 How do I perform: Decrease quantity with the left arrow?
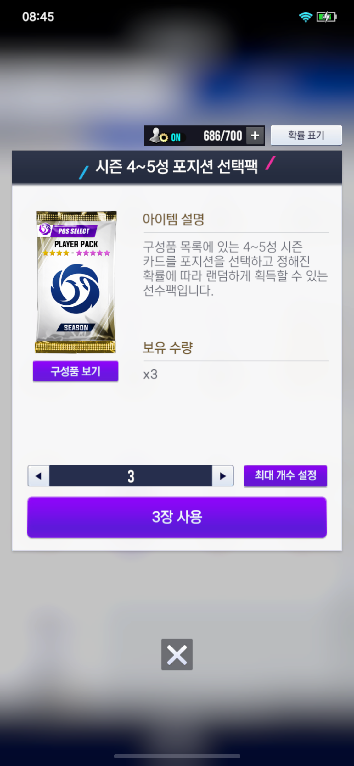point(38,476)
